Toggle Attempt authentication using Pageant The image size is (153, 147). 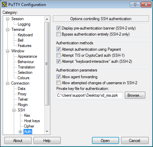coord(58,49)
